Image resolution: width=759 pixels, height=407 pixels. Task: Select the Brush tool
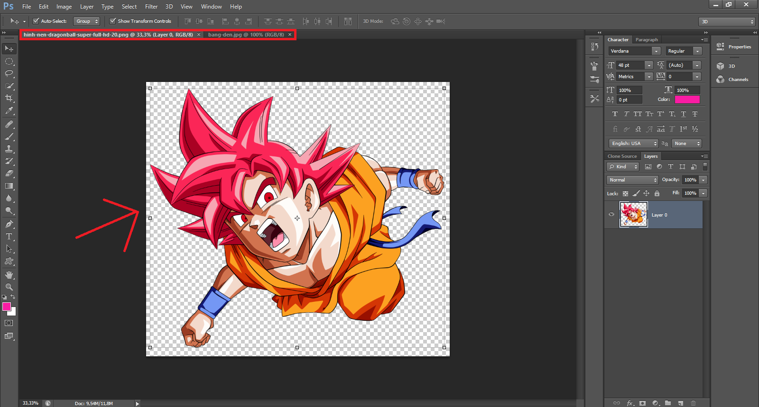pyautogui.click(x=9, y=136)
